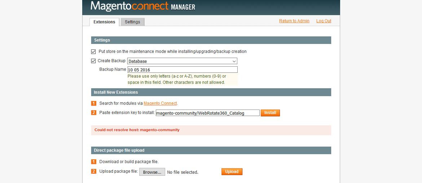The image size is (422, 183).
Task: Toggle the Create Backup checkbox
Action: point(93,61)
